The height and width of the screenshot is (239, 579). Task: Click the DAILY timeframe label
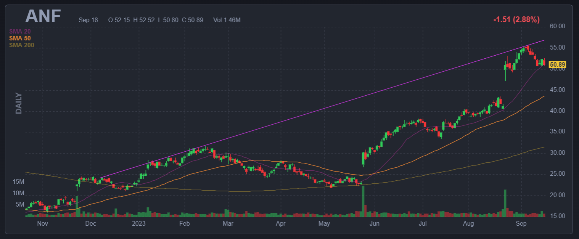click(x=19, y=103)
